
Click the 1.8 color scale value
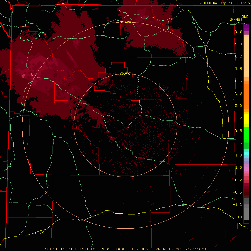tap(238, 155)
